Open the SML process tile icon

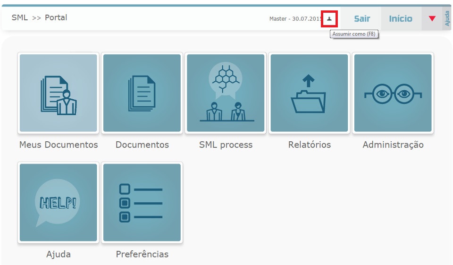(226, 93)
